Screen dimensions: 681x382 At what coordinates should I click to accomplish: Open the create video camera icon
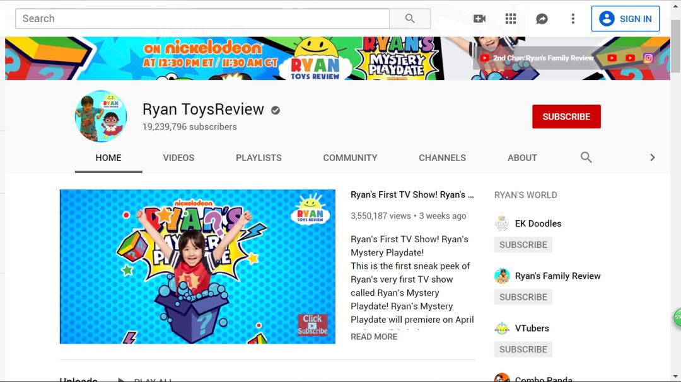pyautogui.click(x=479, y=19)
